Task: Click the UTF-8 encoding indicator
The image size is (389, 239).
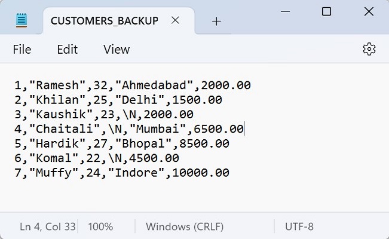Action: click(x=300, y=227)
